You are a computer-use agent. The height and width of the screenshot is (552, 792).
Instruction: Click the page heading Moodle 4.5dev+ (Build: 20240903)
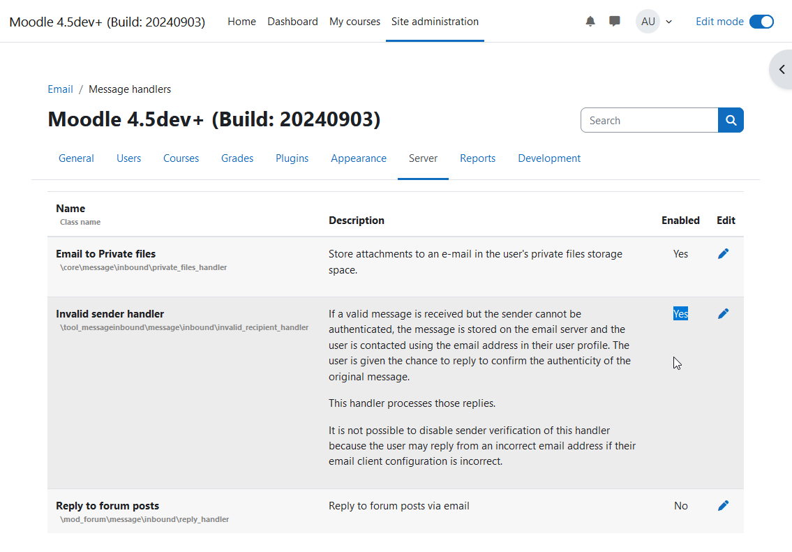click(214, 120)
